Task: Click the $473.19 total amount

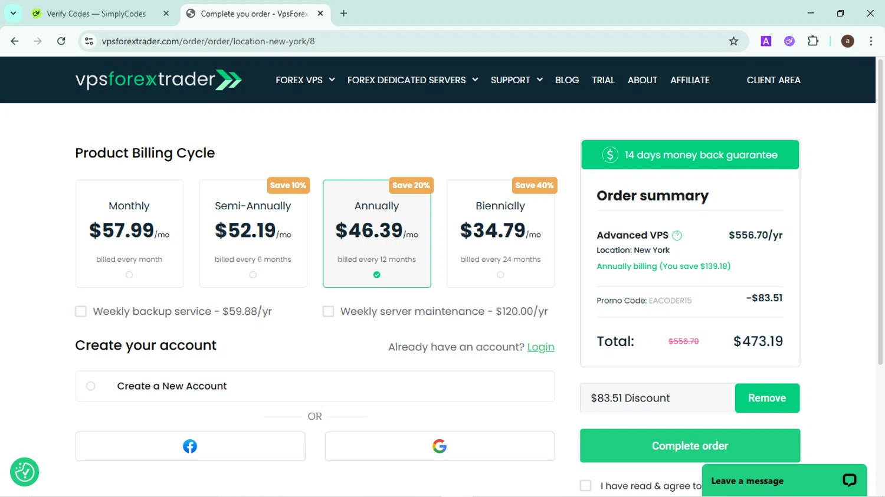Action: click(758, 341)
